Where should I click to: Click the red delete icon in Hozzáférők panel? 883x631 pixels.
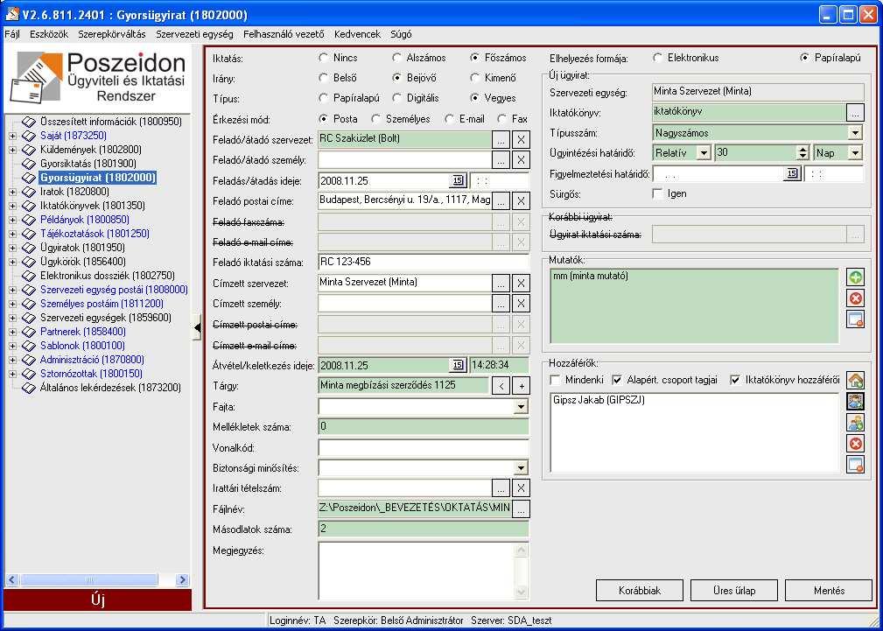[855, 444]
